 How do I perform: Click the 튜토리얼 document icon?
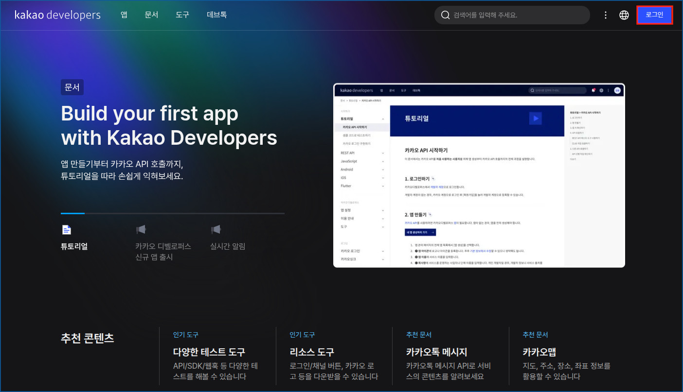coord(67,229)
